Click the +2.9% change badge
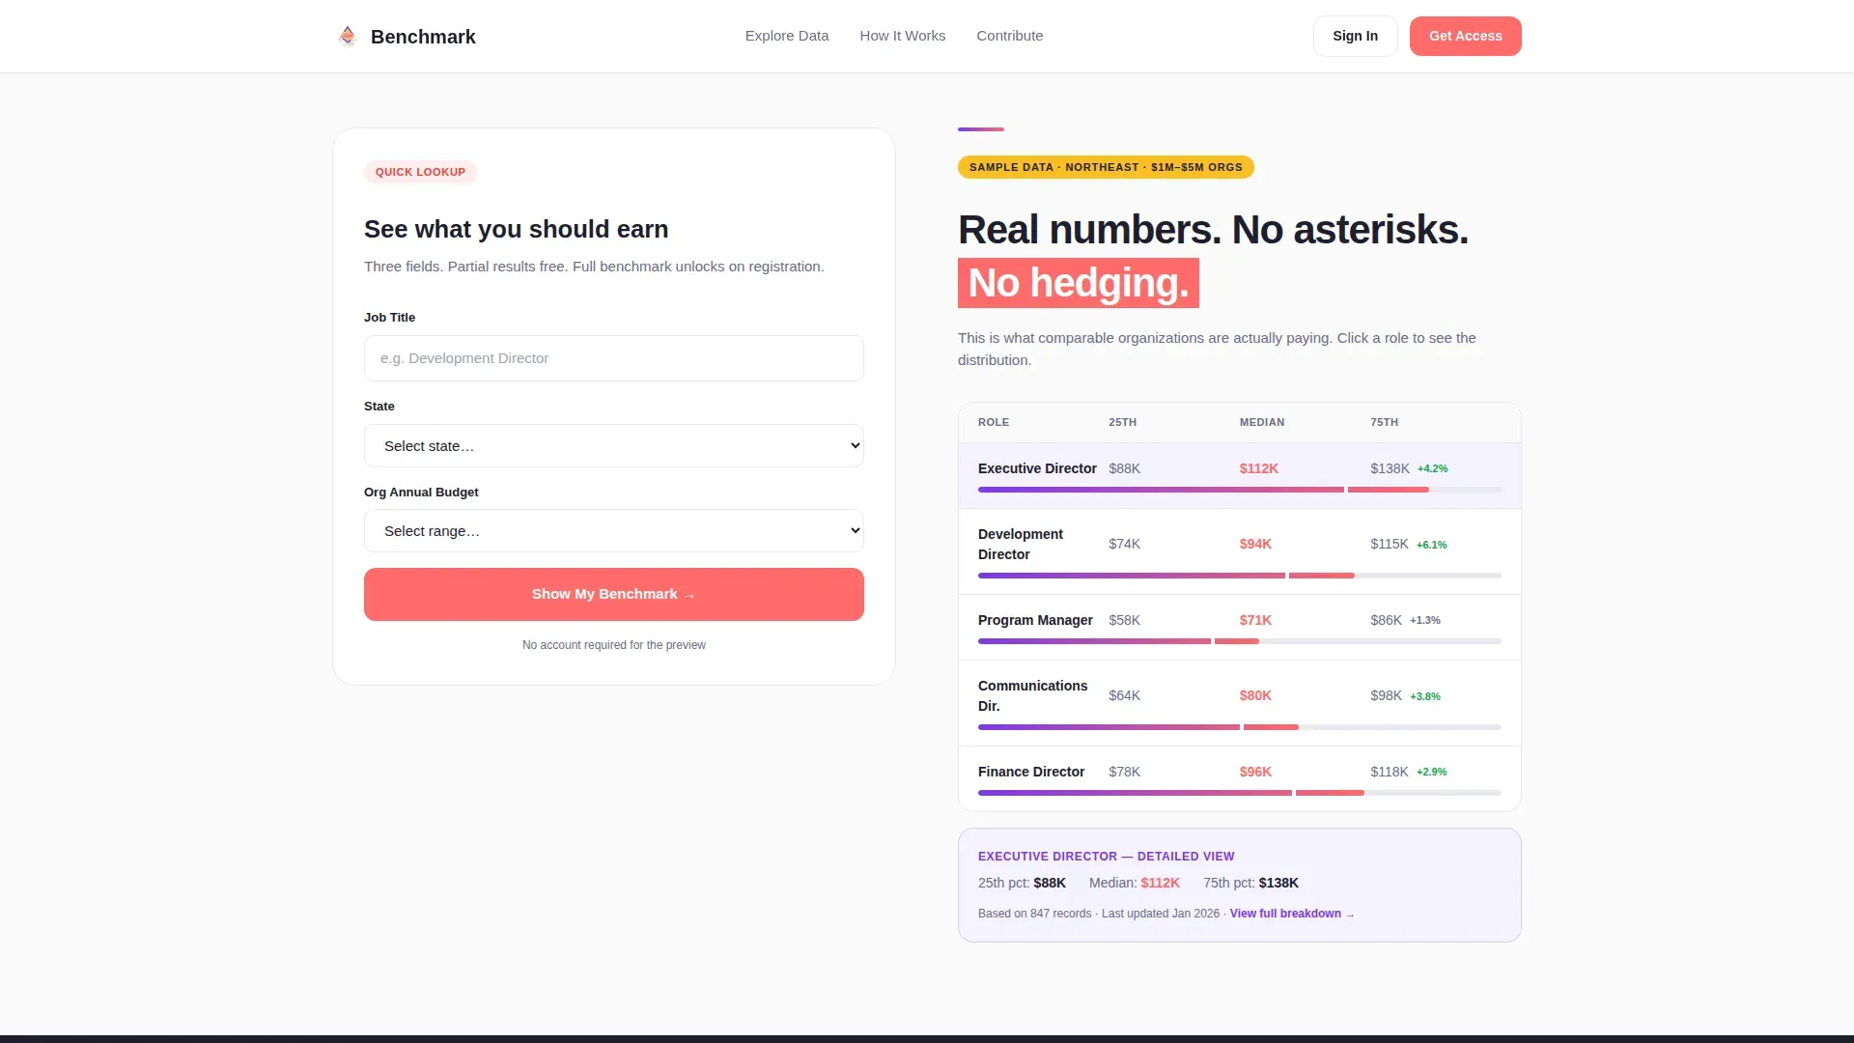1854x1043 pixels. [1432, 772]
